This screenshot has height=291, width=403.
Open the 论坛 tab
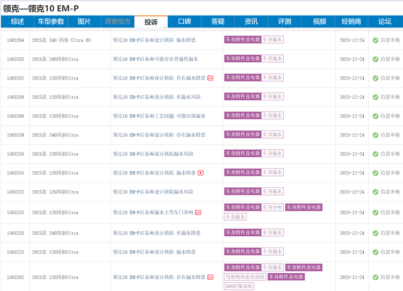click(385, 21)
